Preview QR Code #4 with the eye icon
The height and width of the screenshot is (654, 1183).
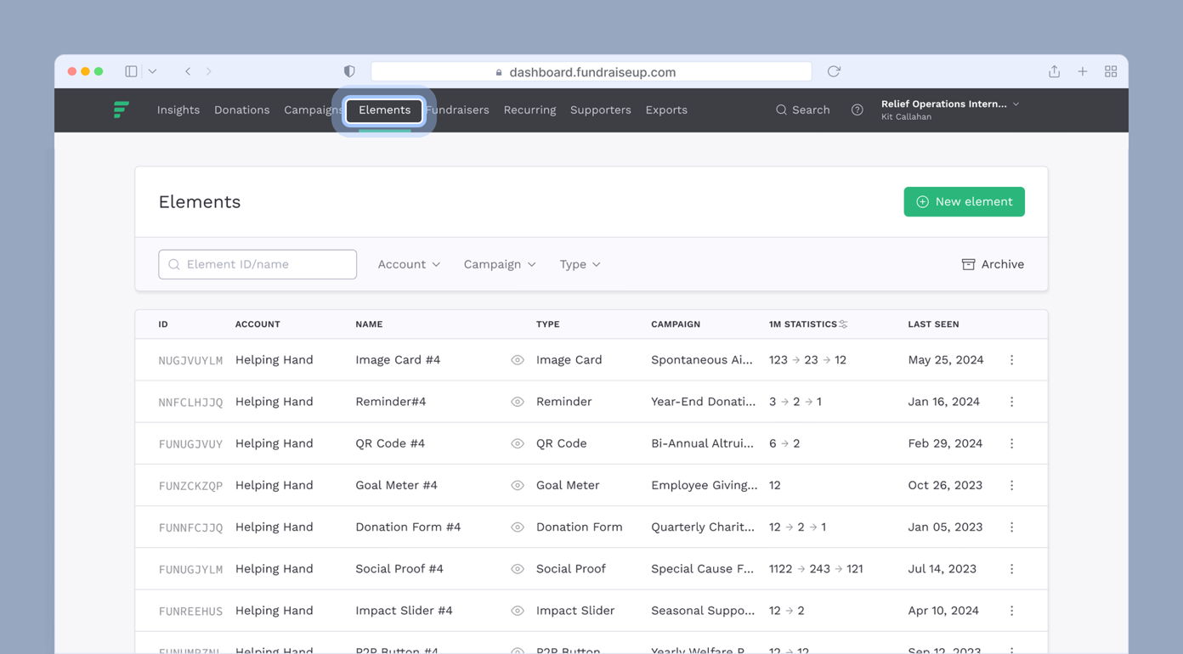(x=518, y=443)
